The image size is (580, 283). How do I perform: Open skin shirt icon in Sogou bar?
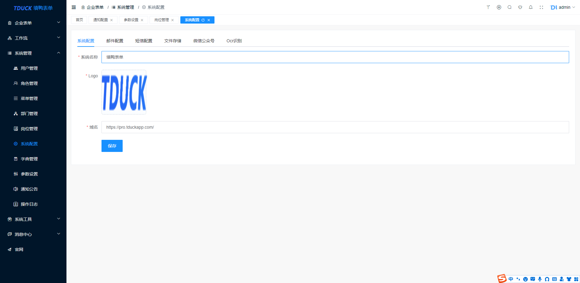[x=569, y=279]
